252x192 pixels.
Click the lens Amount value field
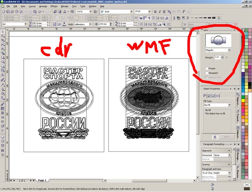pyautogui.click(x=217, y=57)
